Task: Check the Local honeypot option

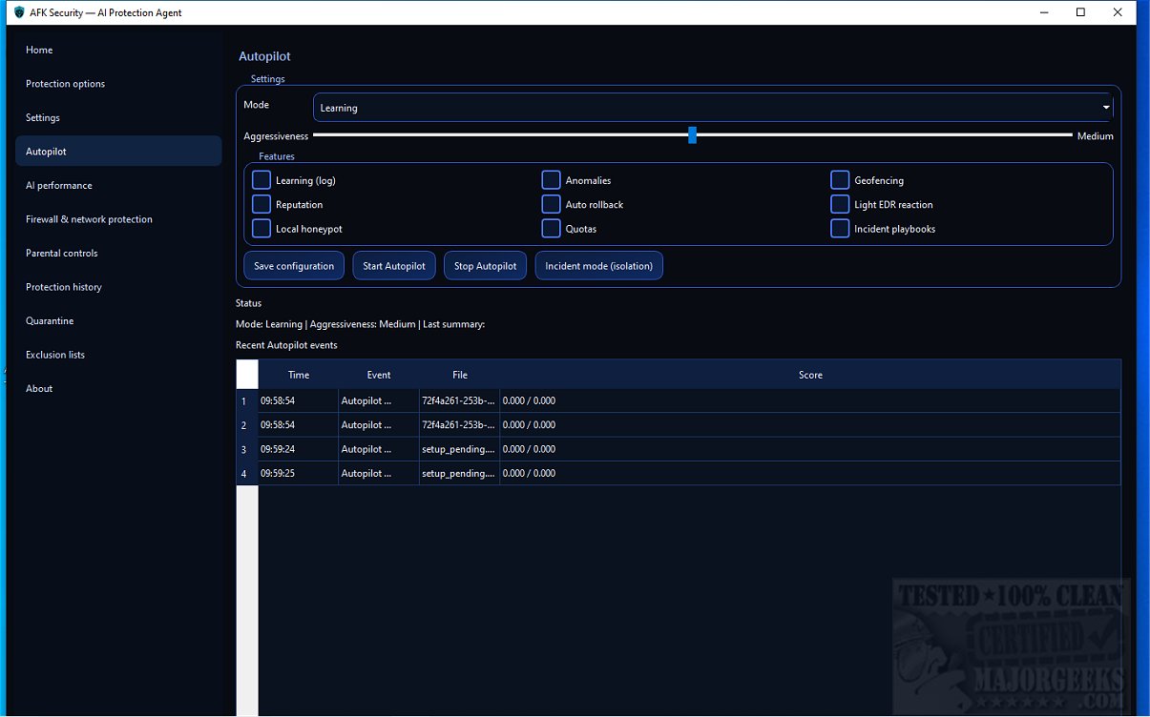Action: (x=261, y=229)
